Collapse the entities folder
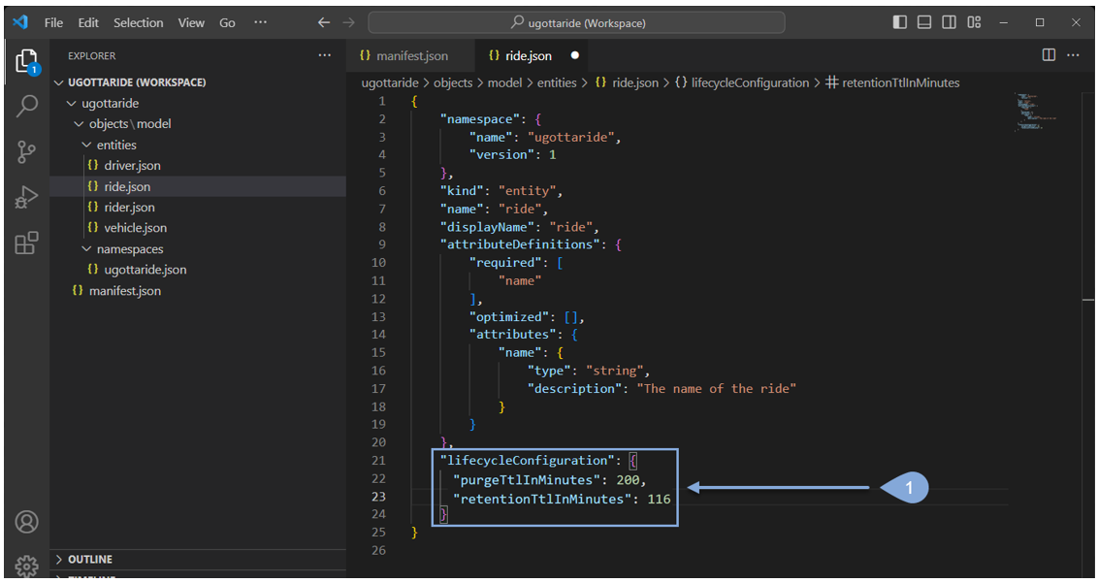Viewport: 1098px width, 583px height. (115, 145)
